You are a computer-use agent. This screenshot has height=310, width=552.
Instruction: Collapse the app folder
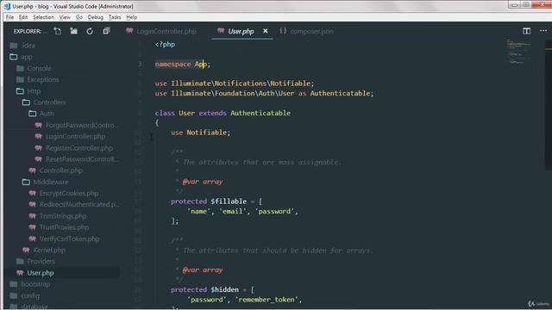tap(21, 57)
